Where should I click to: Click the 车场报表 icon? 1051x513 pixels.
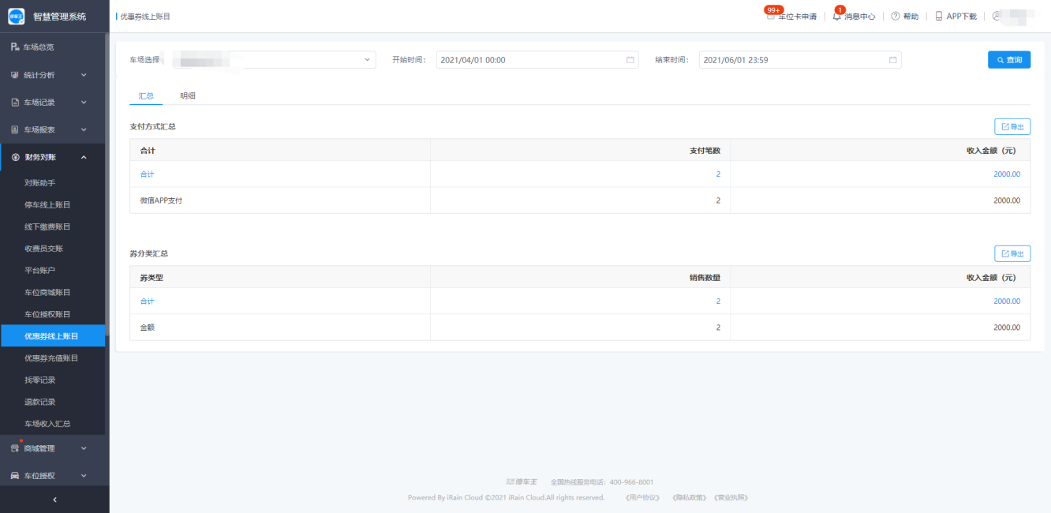15,129
